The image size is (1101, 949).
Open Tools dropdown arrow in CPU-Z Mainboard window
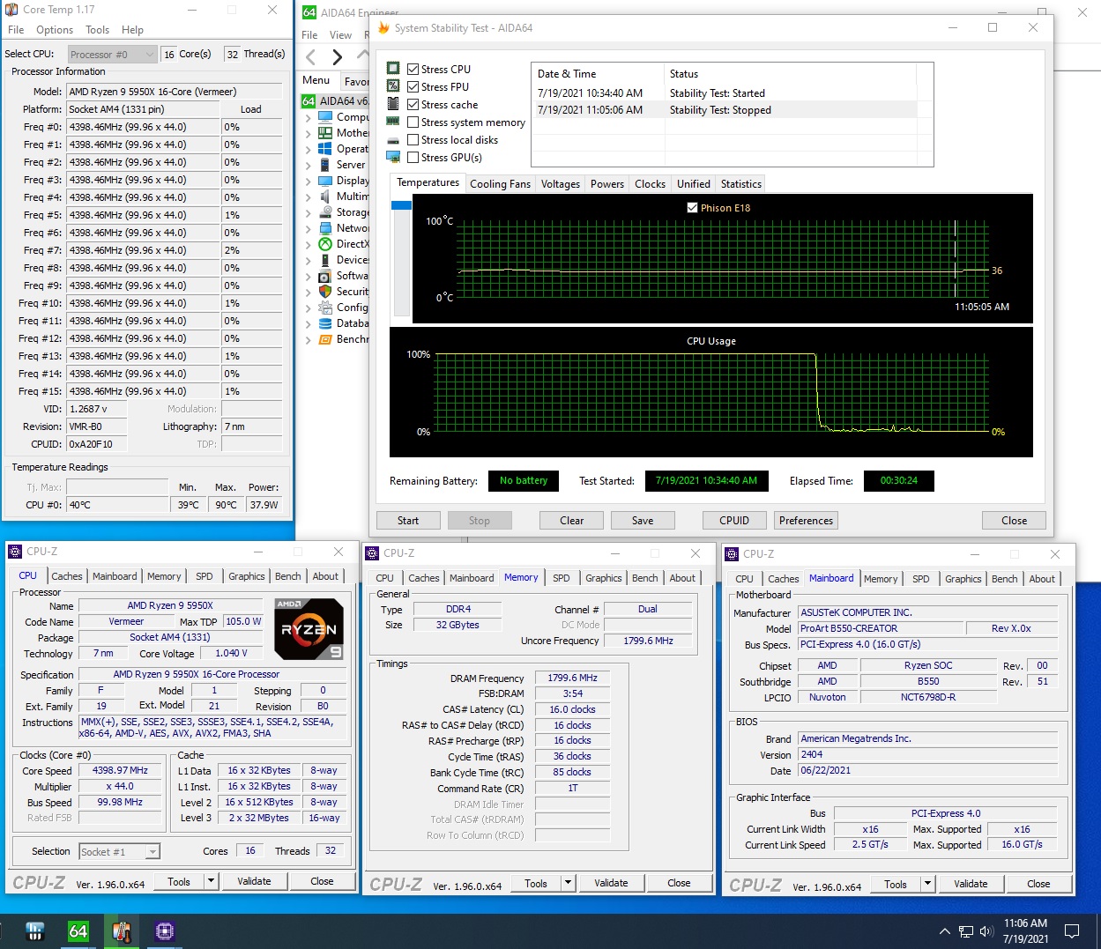click(x=927, y=884)
